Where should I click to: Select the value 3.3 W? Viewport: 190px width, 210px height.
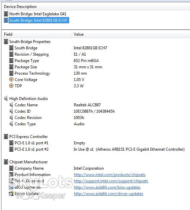pyautogui.click(x=79, y=86)
